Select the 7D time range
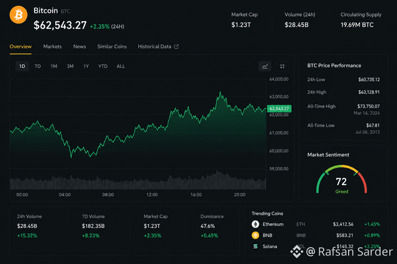 tap(38, 66)
